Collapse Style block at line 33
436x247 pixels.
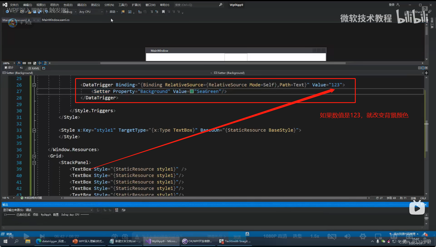tap(34, 130)
